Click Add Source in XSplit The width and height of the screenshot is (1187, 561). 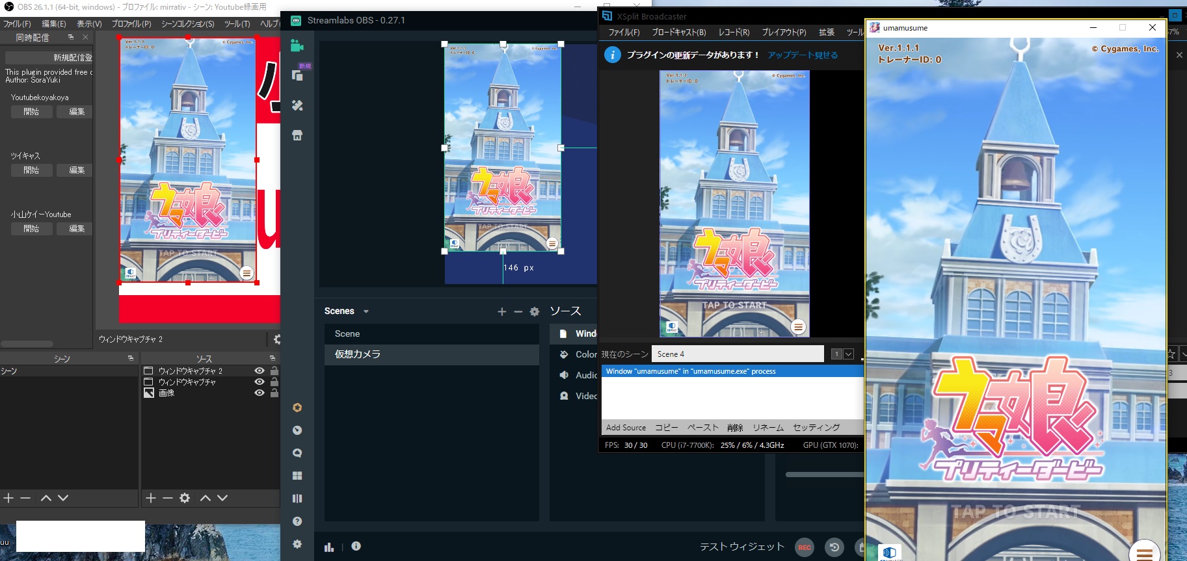coord(626,428)
